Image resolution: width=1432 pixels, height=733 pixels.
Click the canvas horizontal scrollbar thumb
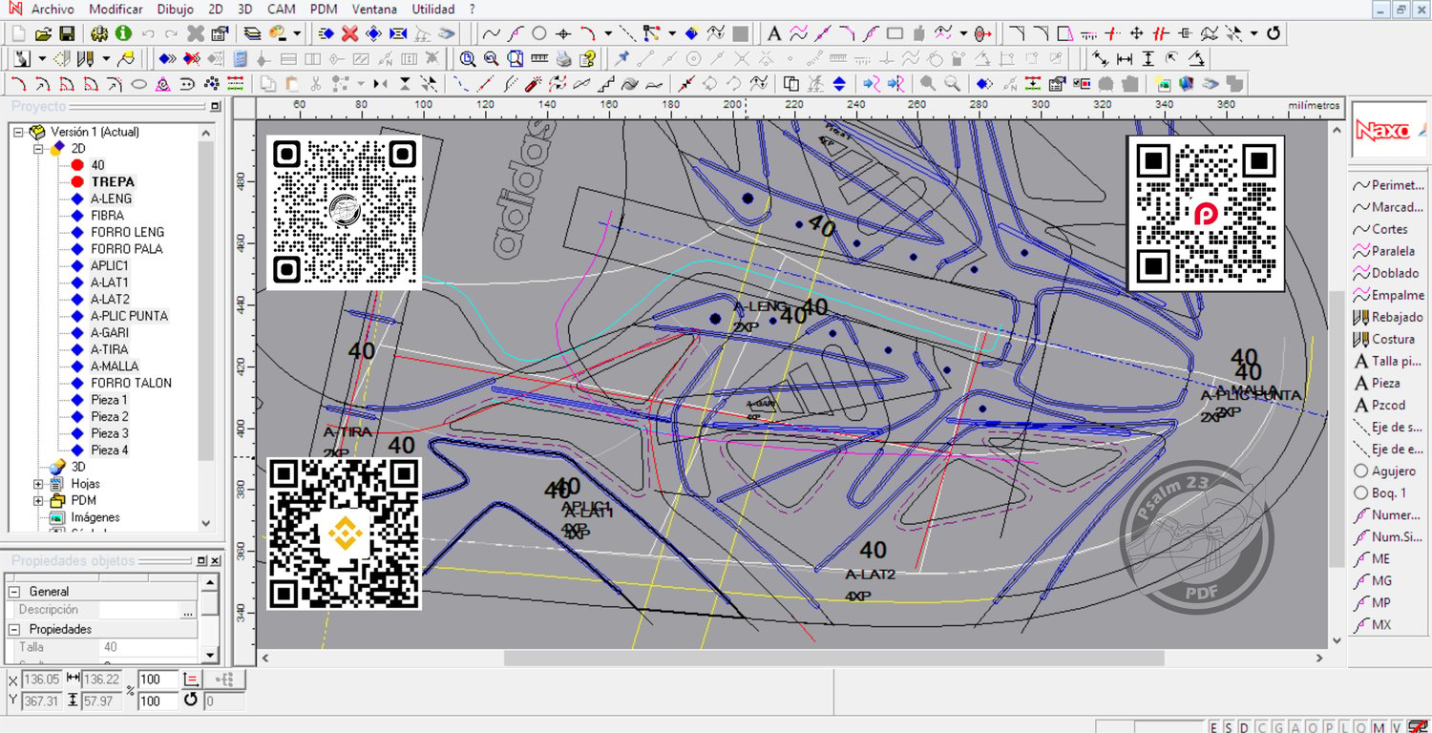(833, 658)
